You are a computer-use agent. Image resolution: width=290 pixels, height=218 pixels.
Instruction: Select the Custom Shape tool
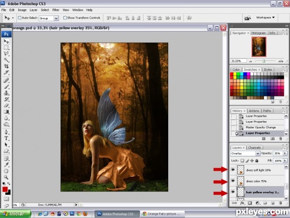pyautogui.click(x=6, y=151)
